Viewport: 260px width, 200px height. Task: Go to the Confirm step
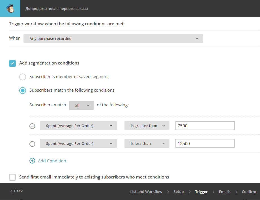pos(249,192)
